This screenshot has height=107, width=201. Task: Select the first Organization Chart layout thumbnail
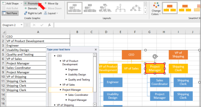click(75, 8)
